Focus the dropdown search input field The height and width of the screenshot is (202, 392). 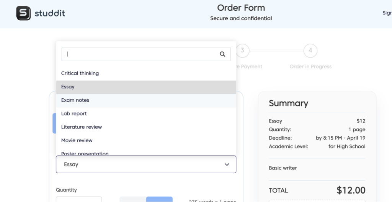pos(146,54)
